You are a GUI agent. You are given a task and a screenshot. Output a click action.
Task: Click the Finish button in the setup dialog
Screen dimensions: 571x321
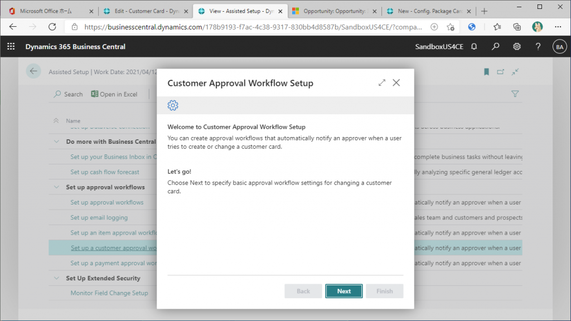coord(385,291)
